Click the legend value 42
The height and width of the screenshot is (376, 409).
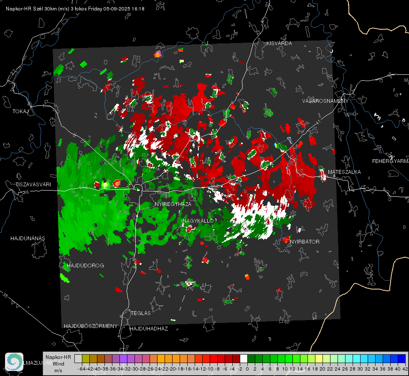pyautogui.click(x=405, y=369)
